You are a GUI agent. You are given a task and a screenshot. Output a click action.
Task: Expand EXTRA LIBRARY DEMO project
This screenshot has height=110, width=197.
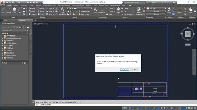pos(3,38)
